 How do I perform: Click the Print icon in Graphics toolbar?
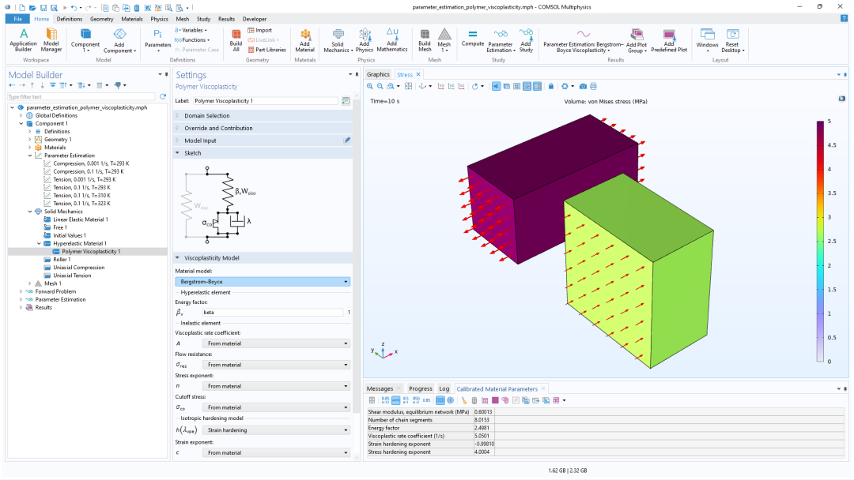point(593,86)
